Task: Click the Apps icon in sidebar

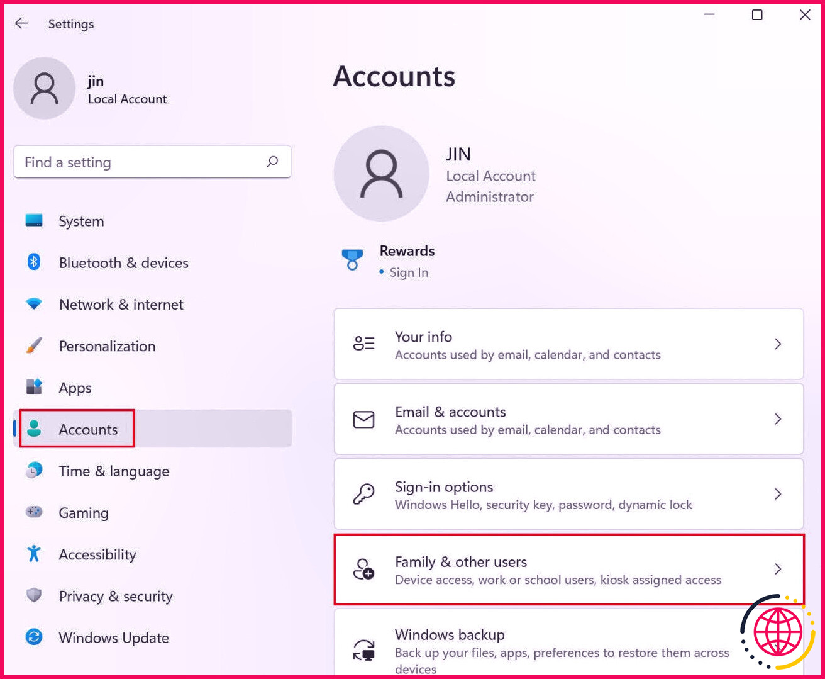Action: 34,386
